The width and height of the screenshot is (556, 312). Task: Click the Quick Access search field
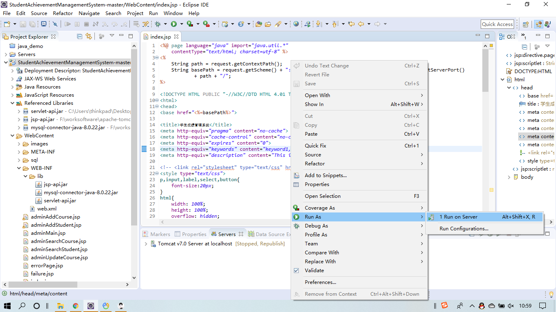pos(497,24)
